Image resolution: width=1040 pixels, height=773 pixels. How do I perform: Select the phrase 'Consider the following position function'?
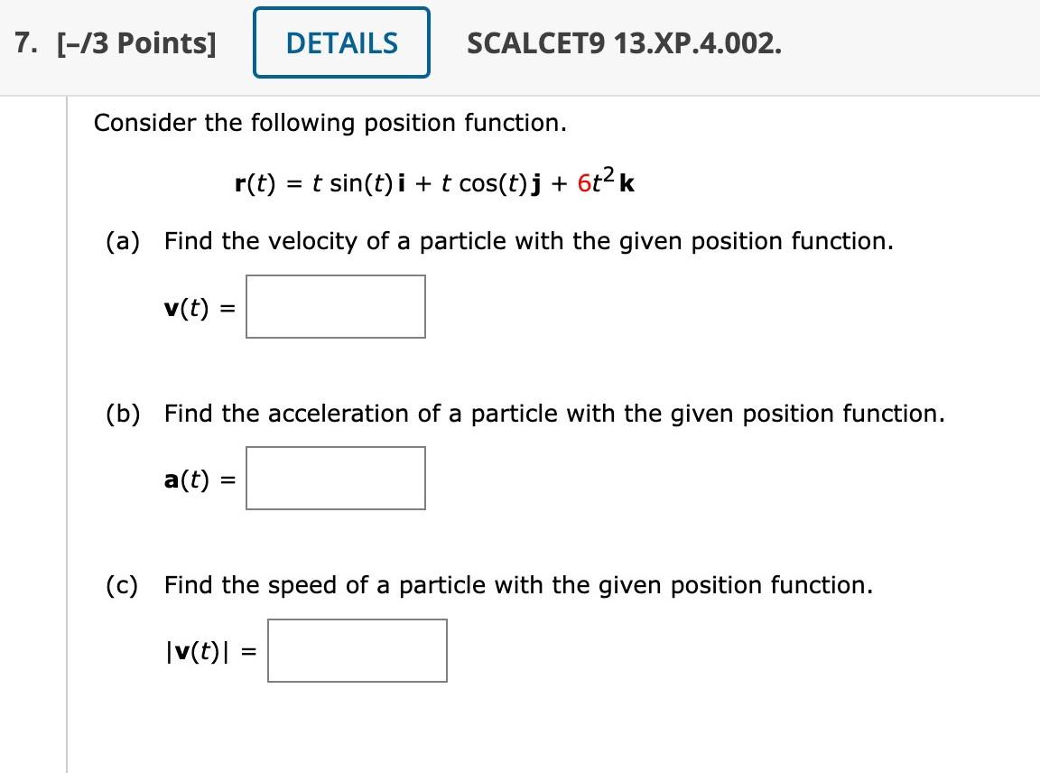tap(330, 123)
